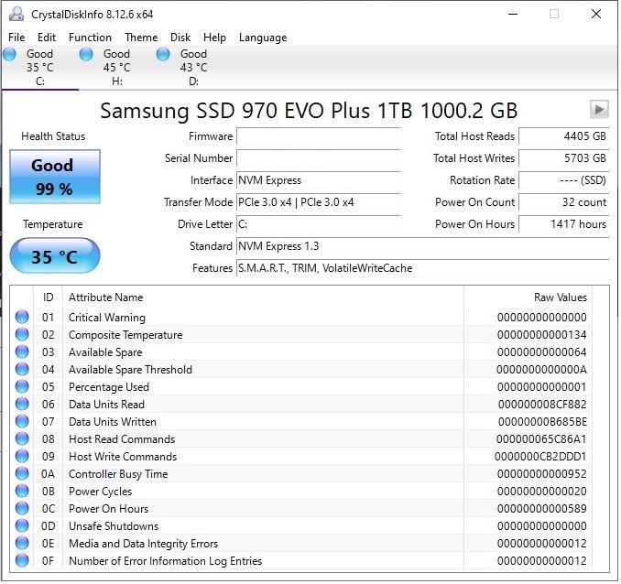Open the Function menu
The height and width of the screenshot is (584, 621).
pos(90,38)
